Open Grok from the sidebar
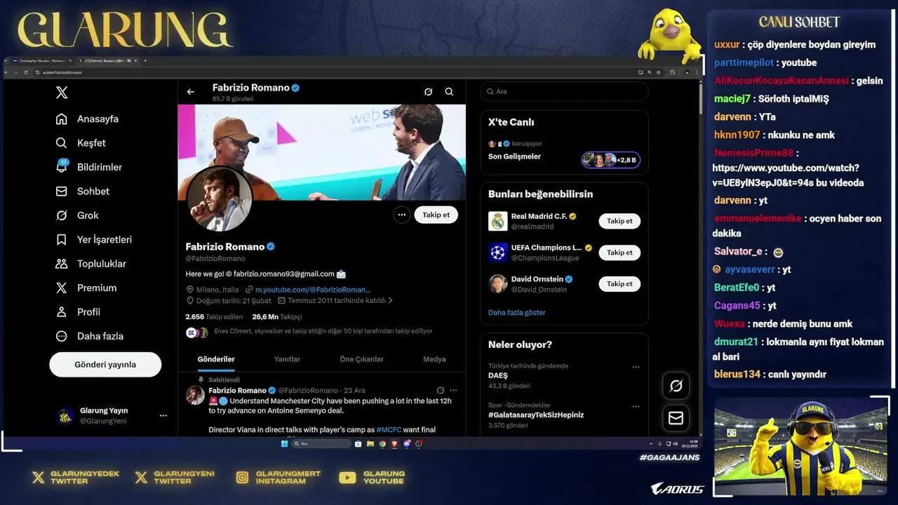Image resolution: width=898 pixels, height=505 pixels. [77, 215]
